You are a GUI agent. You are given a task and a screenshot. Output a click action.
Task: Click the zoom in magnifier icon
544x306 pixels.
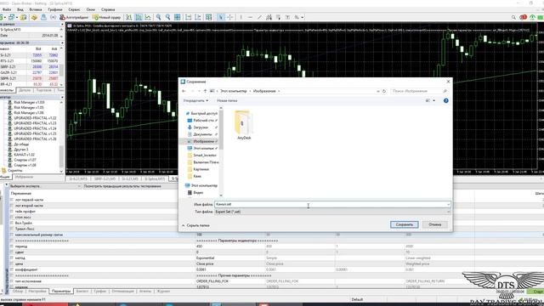[159, 17]
